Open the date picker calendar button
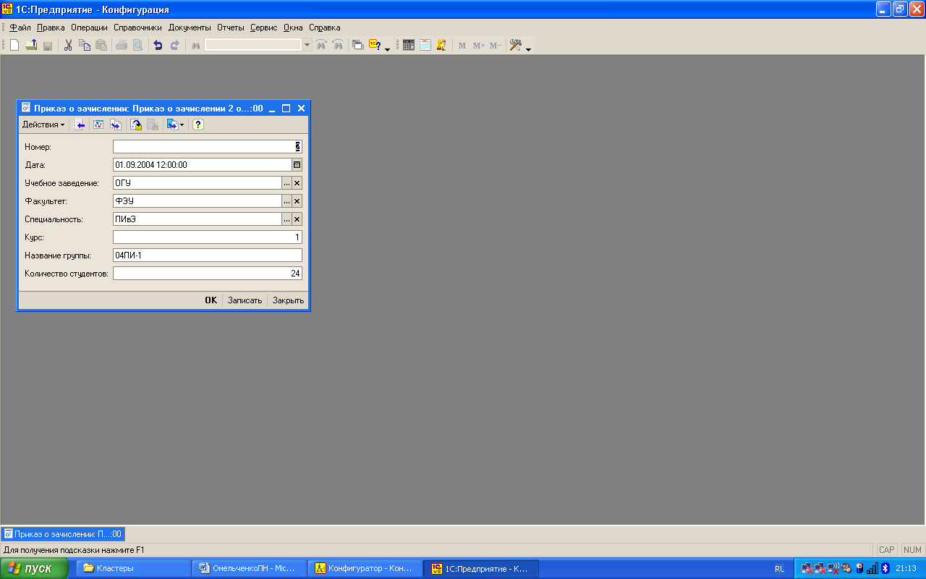Screen dimensions: 926x579 coord(297,164)
